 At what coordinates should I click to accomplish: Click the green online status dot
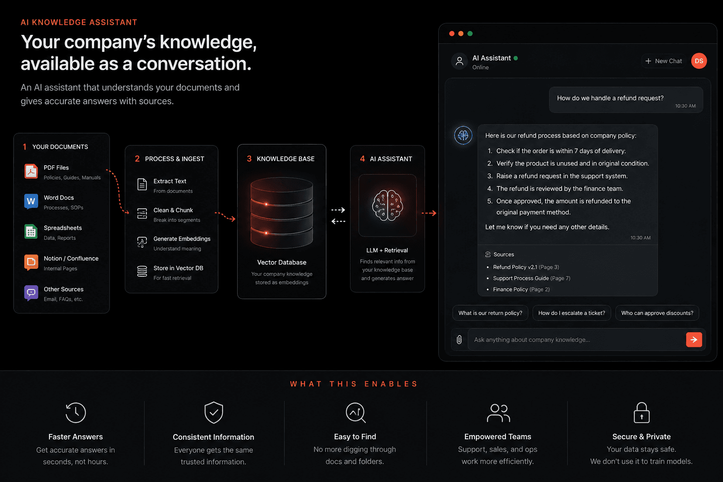coord(516,58)
